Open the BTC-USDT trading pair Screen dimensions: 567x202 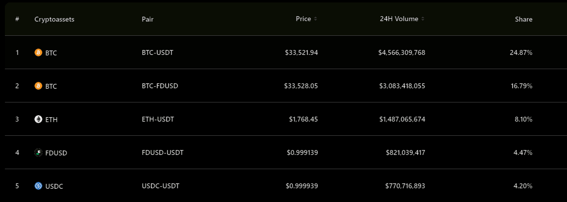(x=157, y=52)
